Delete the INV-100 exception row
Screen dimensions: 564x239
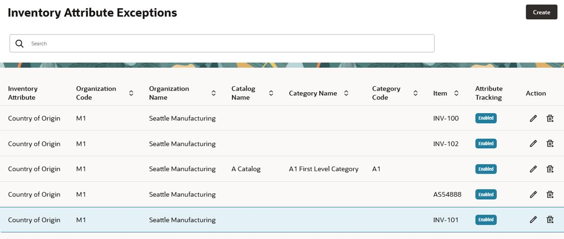550,118
